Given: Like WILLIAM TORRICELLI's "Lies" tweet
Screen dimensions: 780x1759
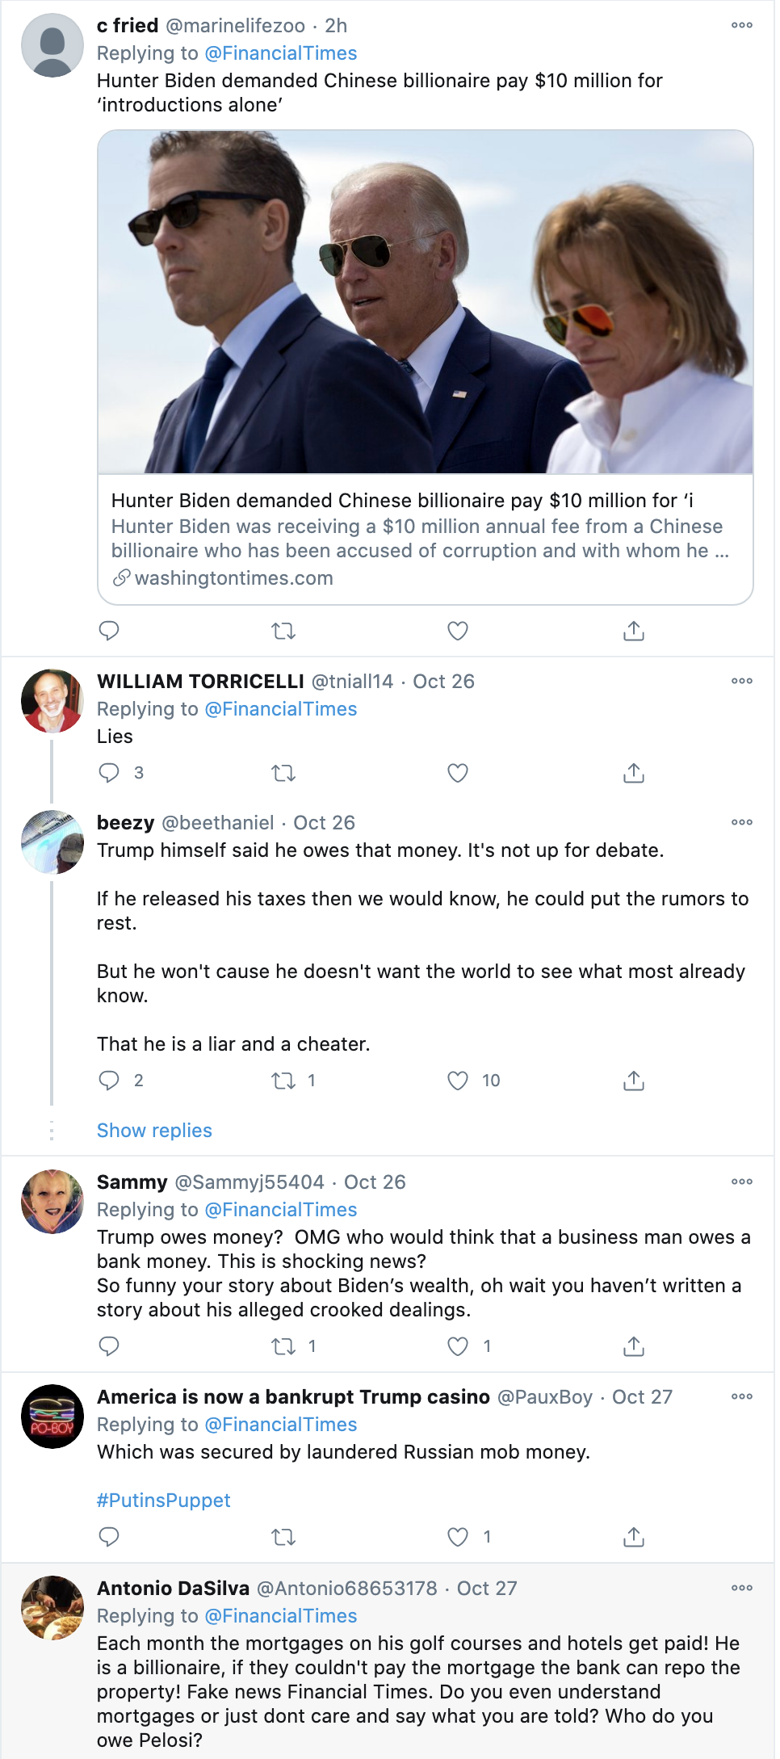Looking at the screenshot, I should click(458, 773).
